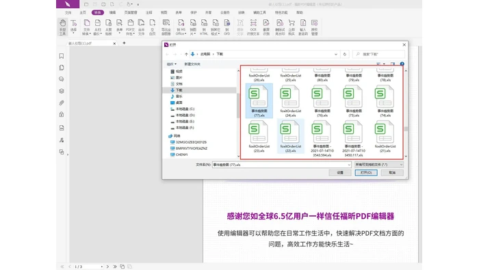
Task: Open the Comments panel in left sidebar
Action: (x=62, y=79)
